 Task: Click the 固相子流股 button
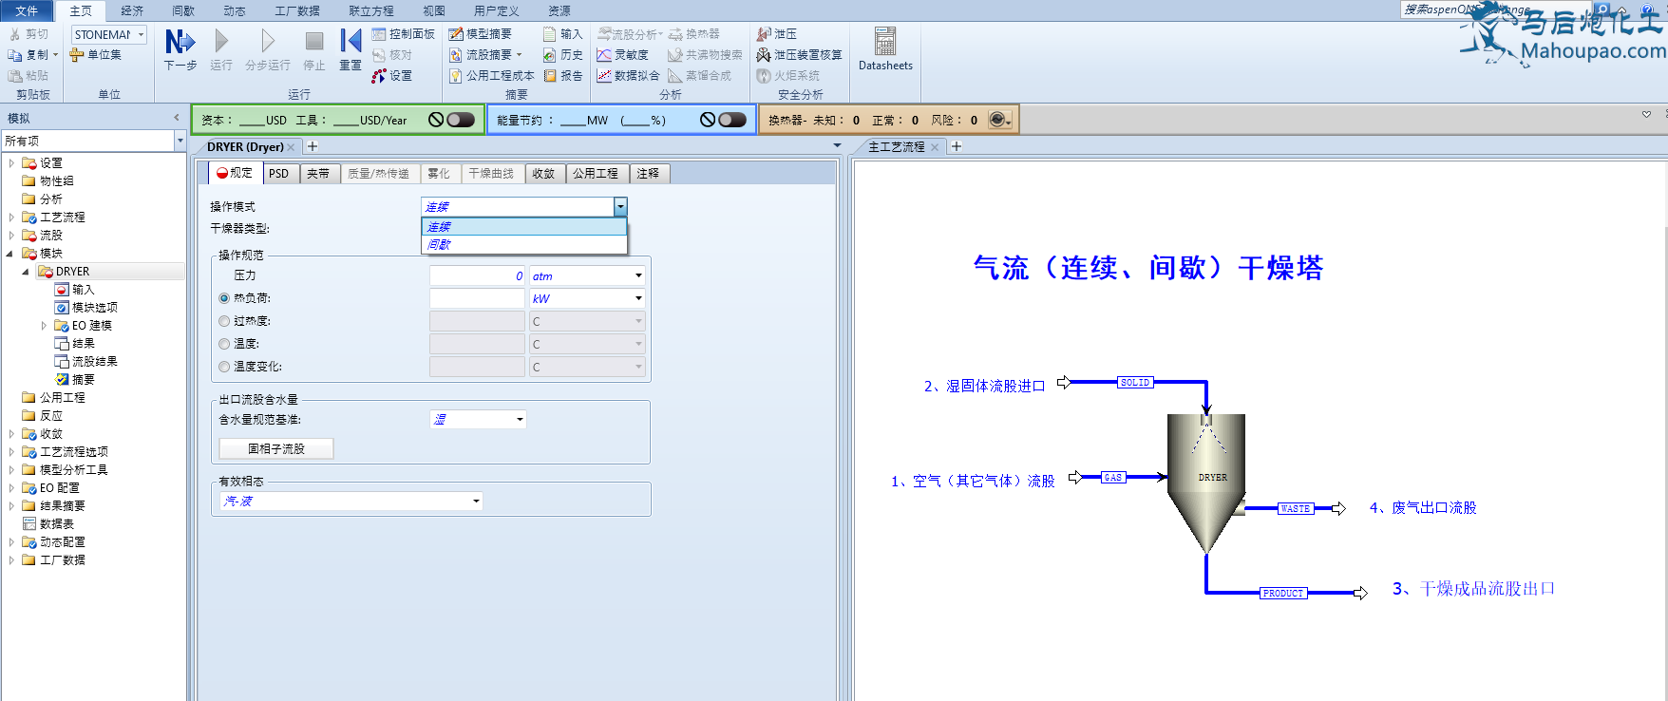[x=276, y=448]
